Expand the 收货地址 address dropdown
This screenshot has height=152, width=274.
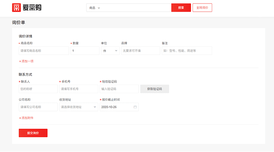(x=79, y=107)
